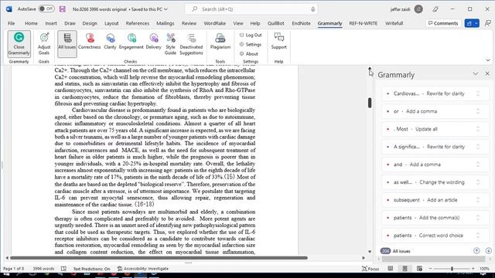Open the File menu
Viewport: 495px width, 278px height.
(x=12, y=23)
